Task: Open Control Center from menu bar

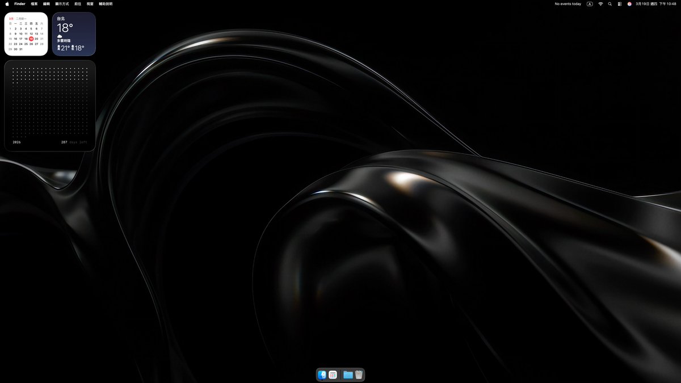Action: [620, 3]
